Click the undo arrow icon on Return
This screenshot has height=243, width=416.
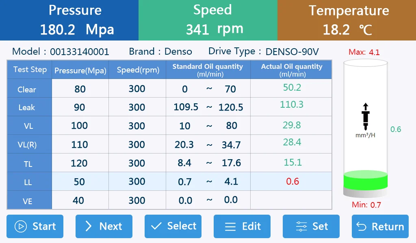point(361,227)
